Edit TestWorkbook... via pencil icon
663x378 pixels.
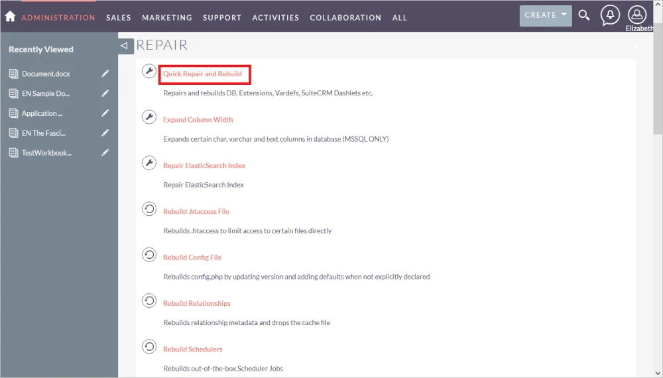105,152
